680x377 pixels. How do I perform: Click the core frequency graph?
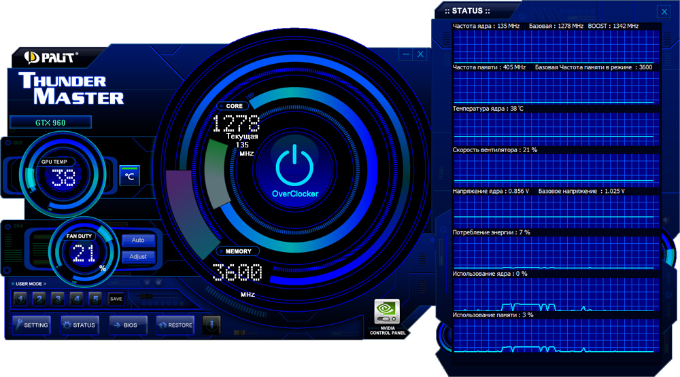[556, 47]
